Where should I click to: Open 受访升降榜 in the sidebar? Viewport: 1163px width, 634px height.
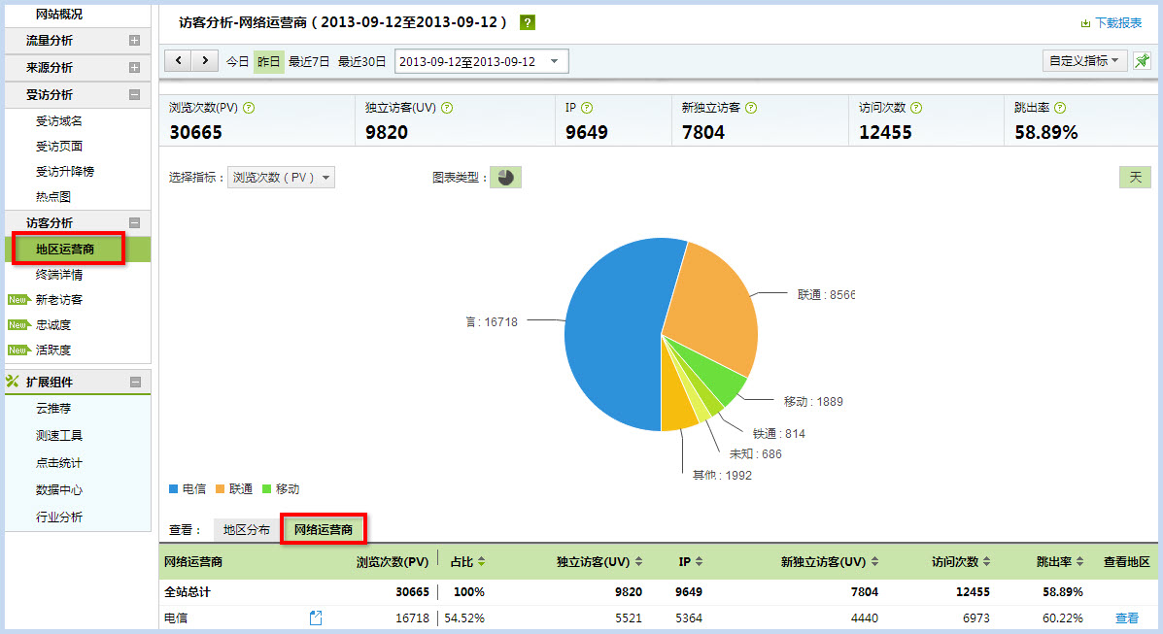click(65, 171)
